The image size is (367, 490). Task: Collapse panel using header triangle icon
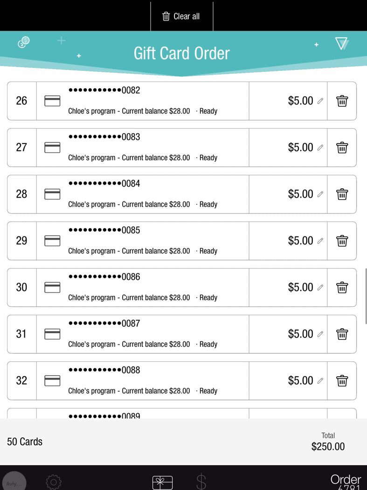pyautogui.click(x=341, y=43)
